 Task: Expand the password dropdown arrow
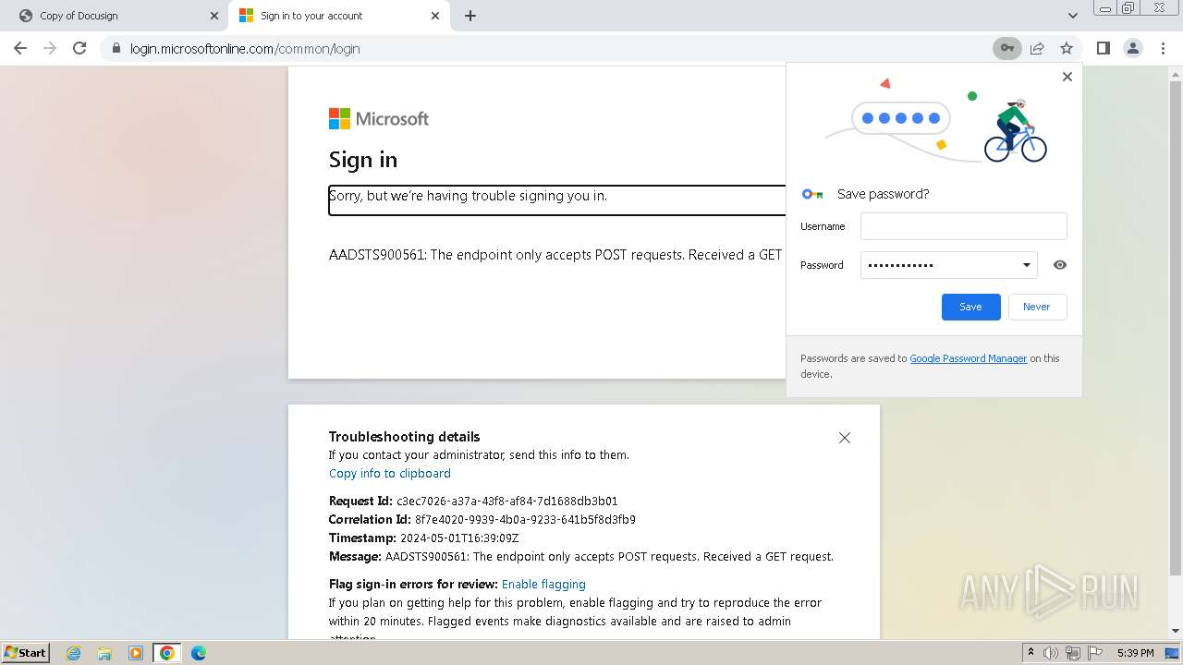coord(1026,265)
